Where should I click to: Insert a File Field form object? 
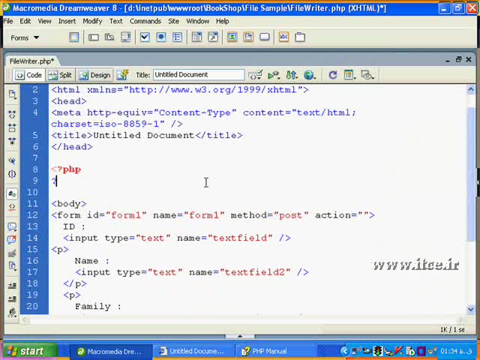pyautogui.click(x=248, y=37)
